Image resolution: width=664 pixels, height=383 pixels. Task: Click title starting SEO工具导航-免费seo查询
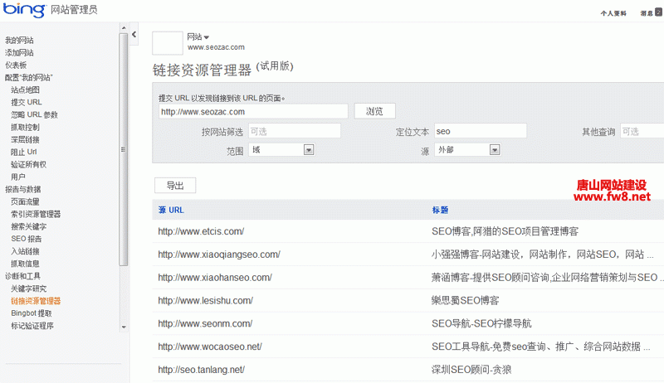pos(541,347)
